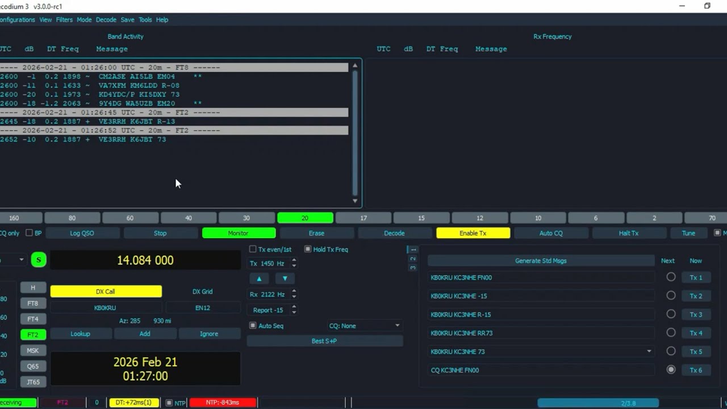Click the Log QSO button
The width and height of the screenshot is (727, 409).
pyautogui.click(x=82, y=233)
